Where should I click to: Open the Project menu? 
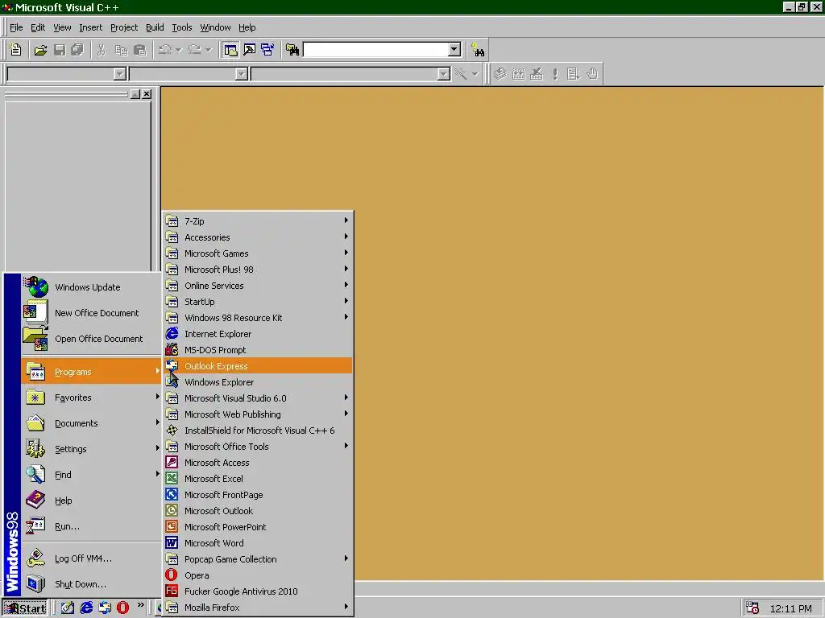124,27
